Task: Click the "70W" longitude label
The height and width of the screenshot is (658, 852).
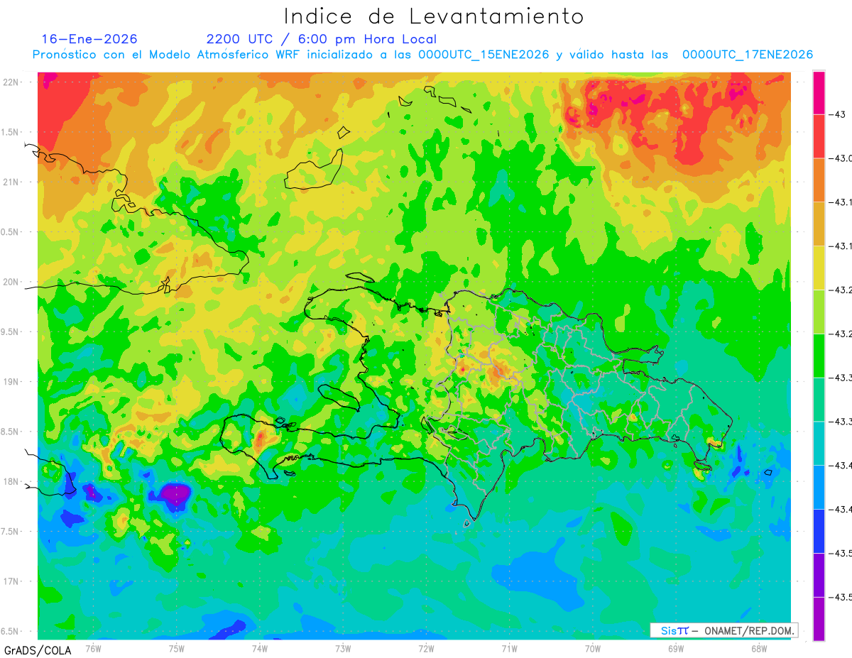Action: pos(593,648)
